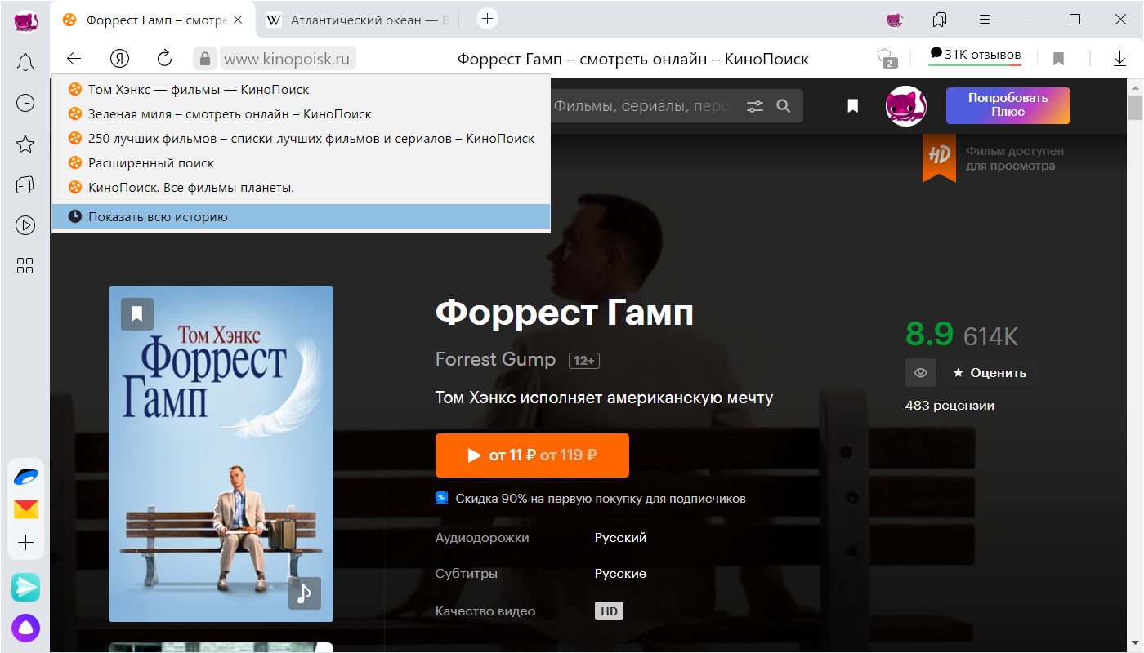1144x653 pixels.
Task: Launch Alice assistant icon
Action: coord(26,628)
